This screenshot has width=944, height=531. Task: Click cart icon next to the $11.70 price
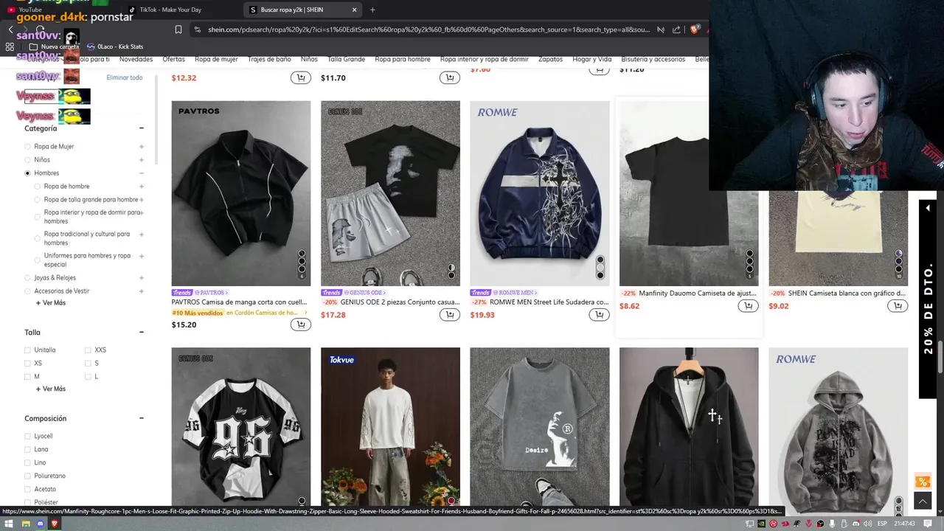tap(450, 77)
